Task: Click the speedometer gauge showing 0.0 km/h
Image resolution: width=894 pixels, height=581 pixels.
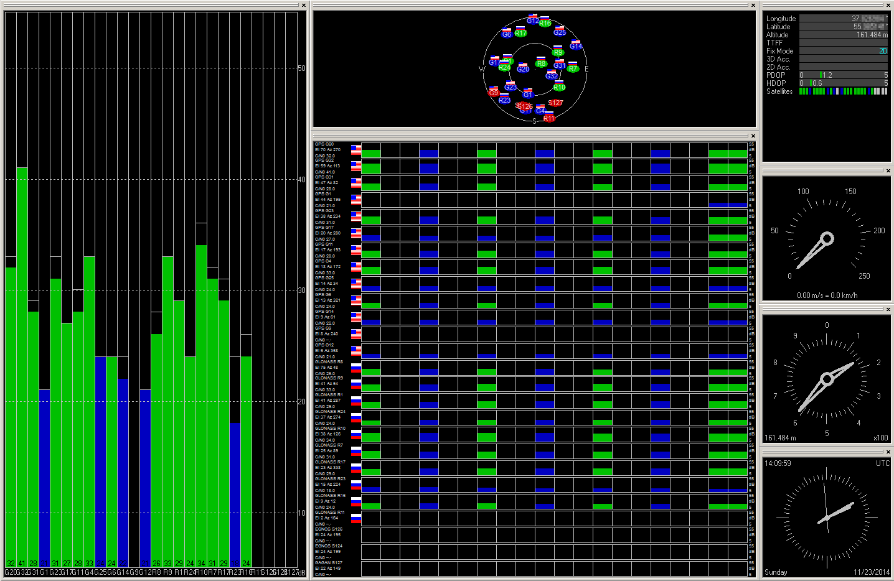Action: (x=827, y=239)
